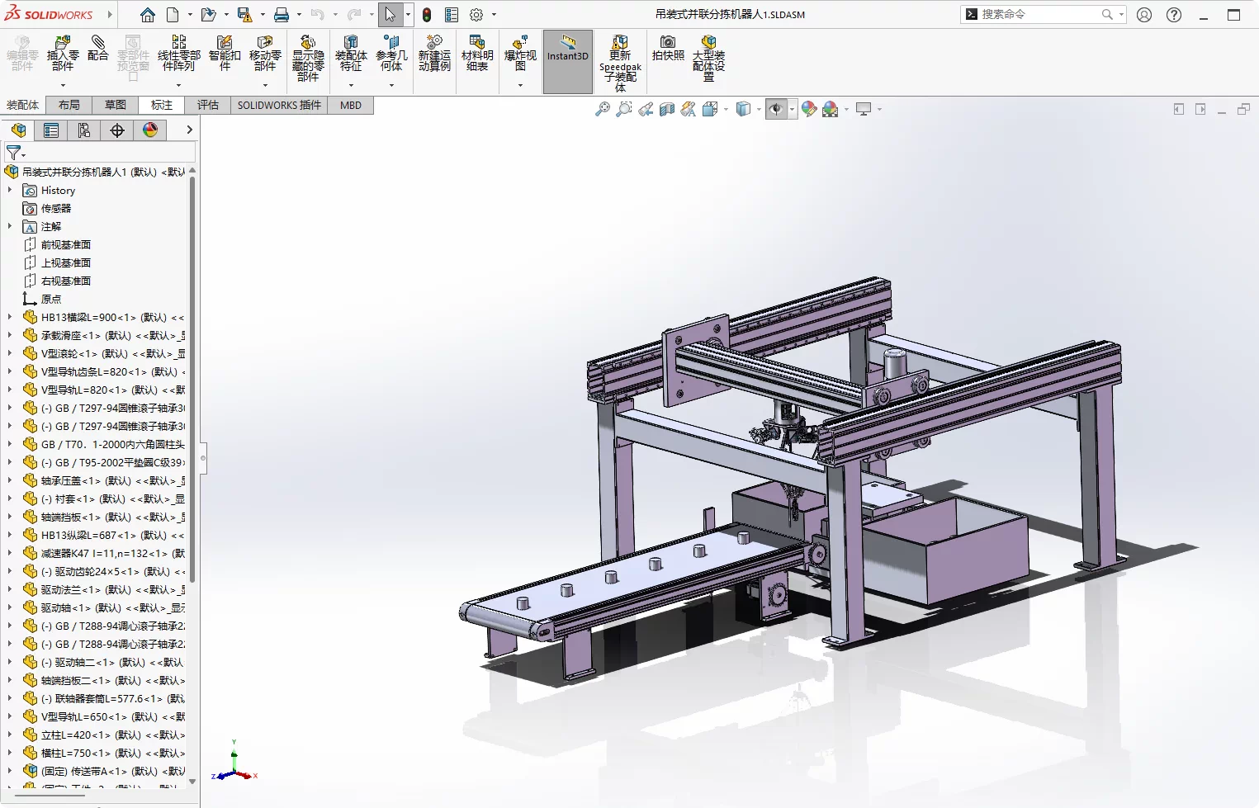Insert a 材料明细表 bill of materials

tap(477, 54)
